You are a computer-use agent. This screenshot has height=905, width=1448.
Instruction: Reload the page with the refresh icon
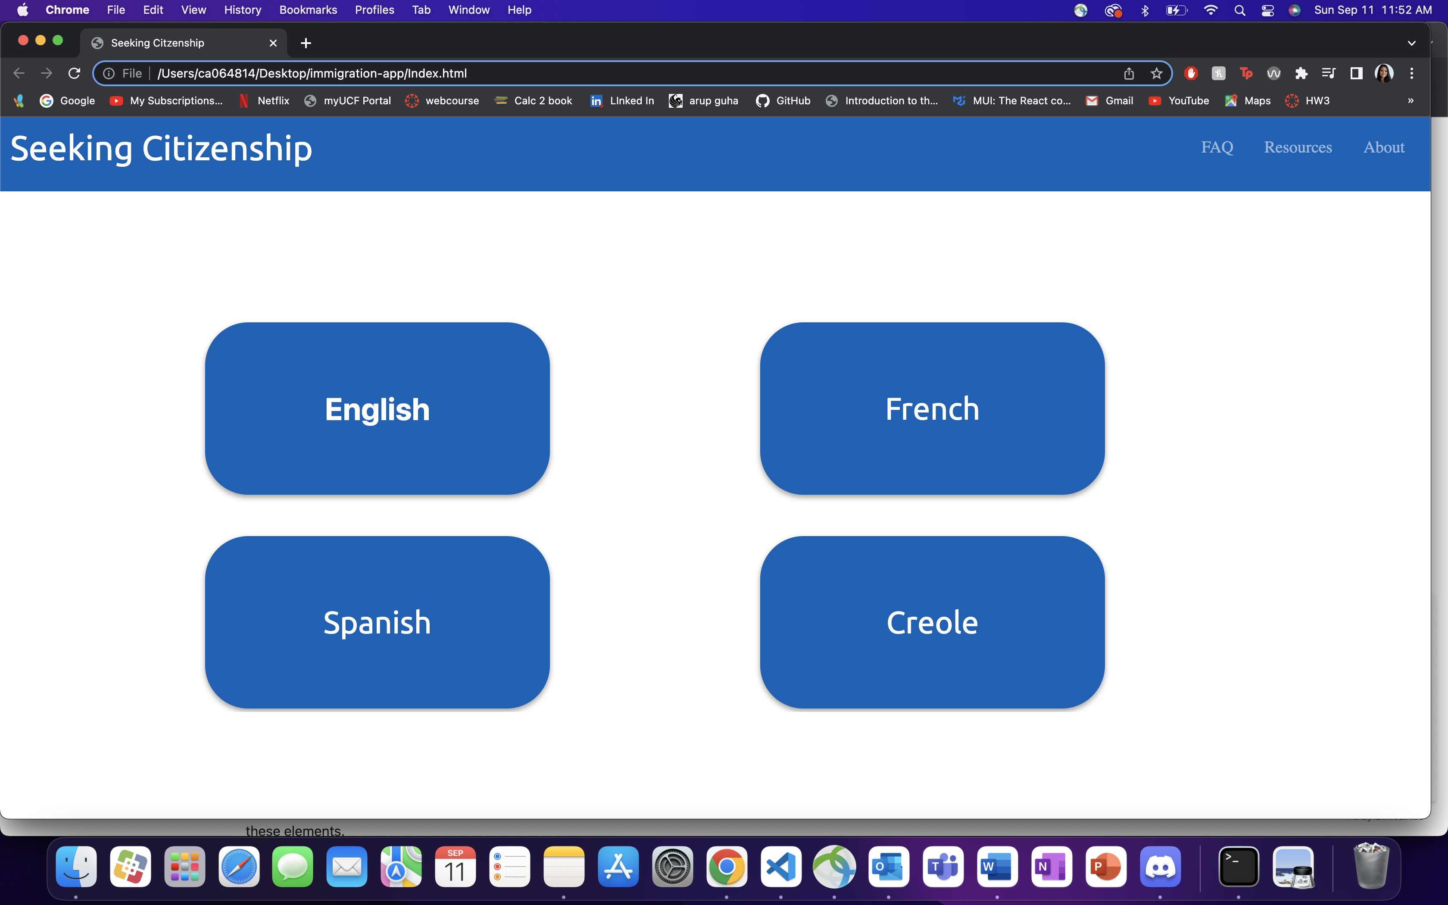pos(74,73)
